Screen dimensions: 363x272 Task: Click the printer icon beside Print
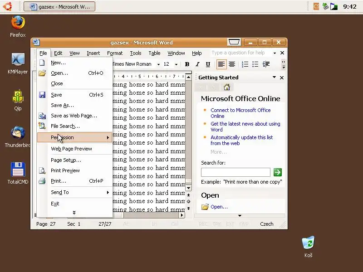click(42, 181)
